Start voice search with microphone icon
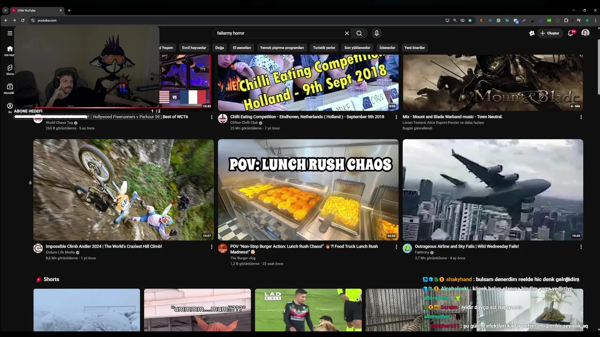Image resolution: width=600 pixels, height=337 pixels. 376,33
